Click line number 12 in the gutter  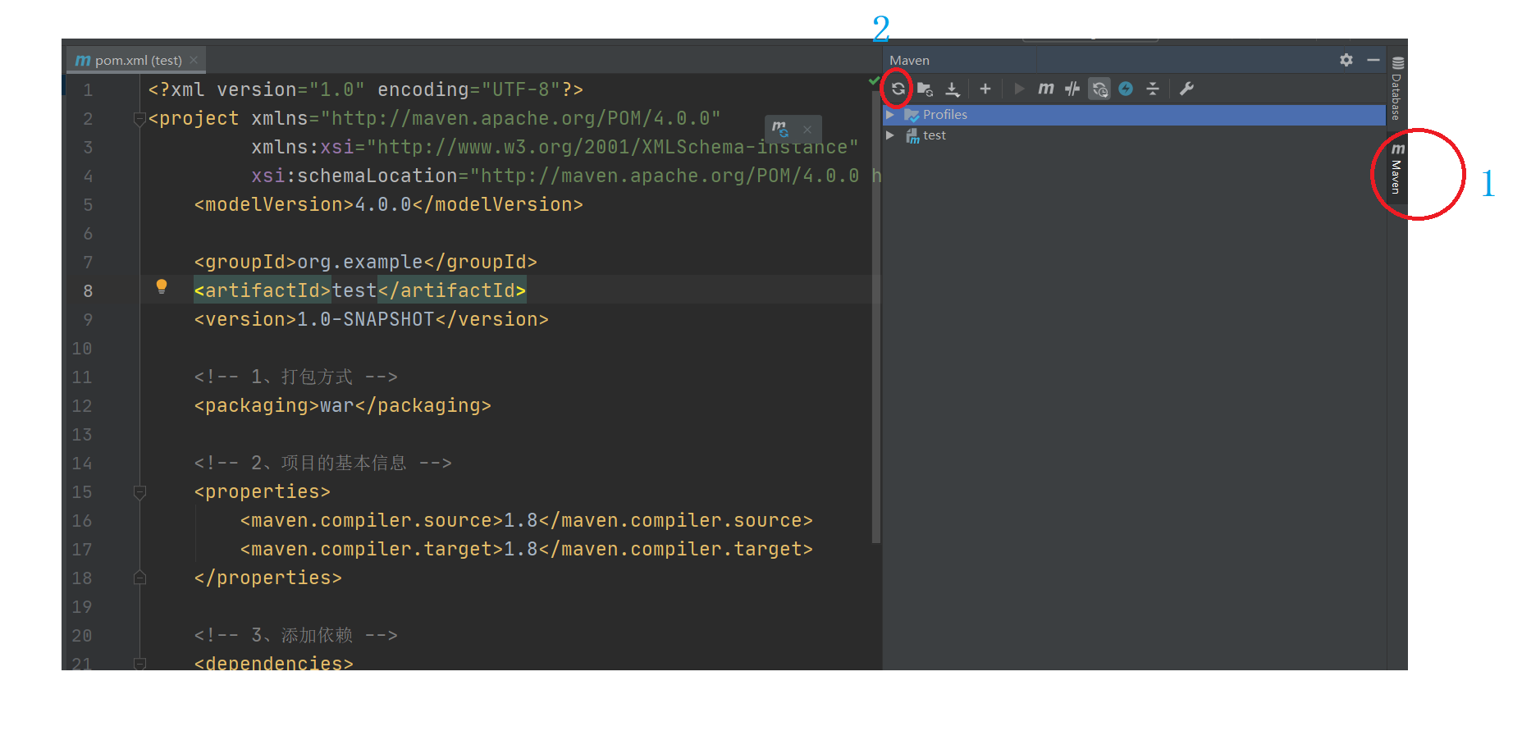pyautogui.click(x=82, y=406)
